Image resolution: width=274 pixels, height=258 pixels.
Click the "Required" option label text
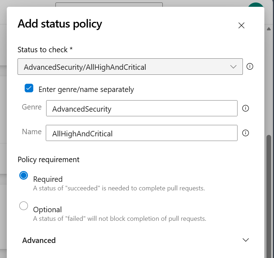pos(48,179)
